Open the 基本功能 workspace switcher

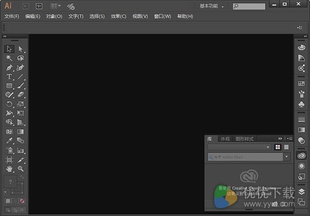211,6
